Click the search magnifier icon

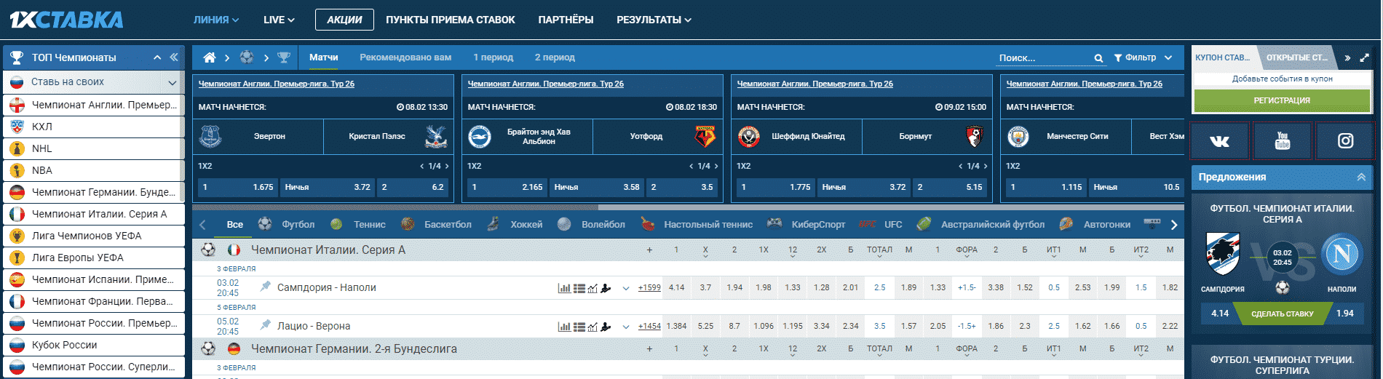point(1098,58)
